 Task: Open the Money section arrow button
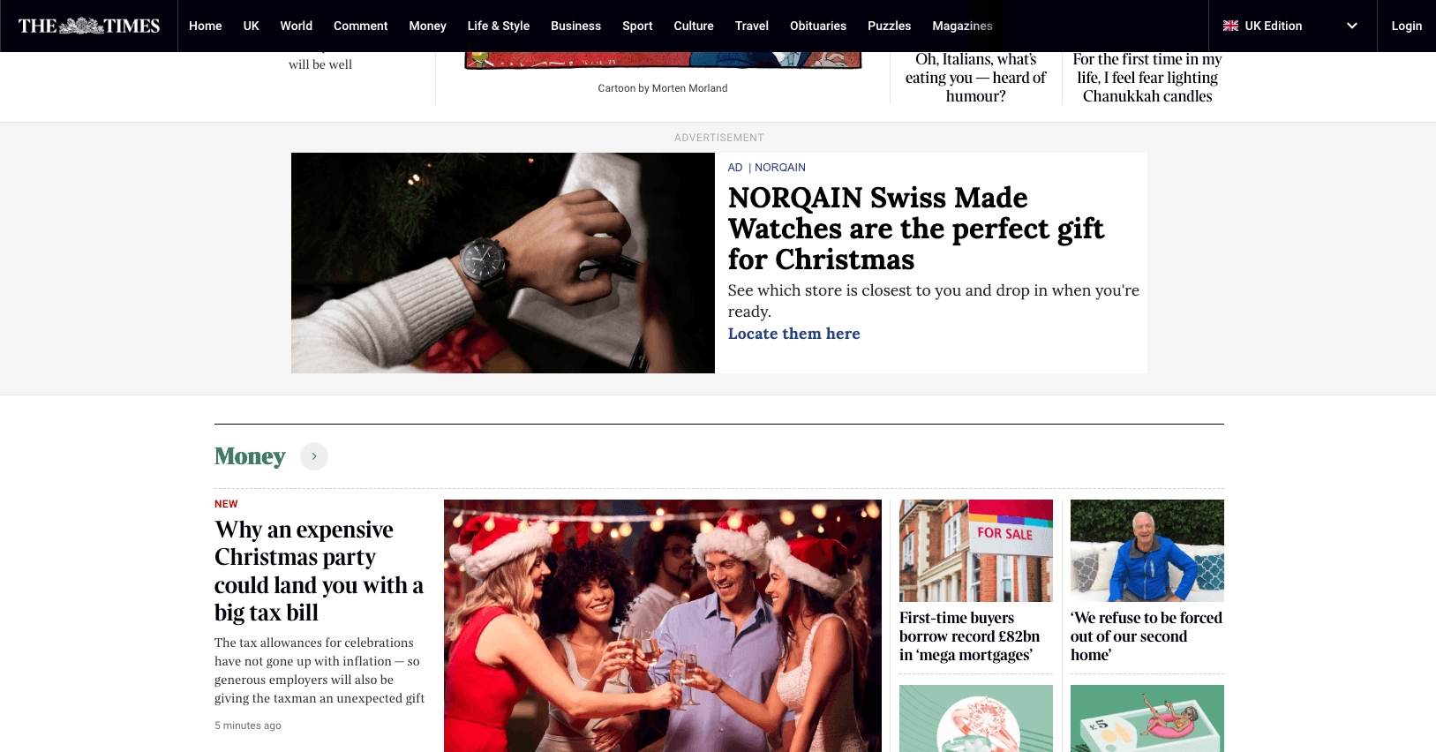pyautogui.click(x=314, y=456)
